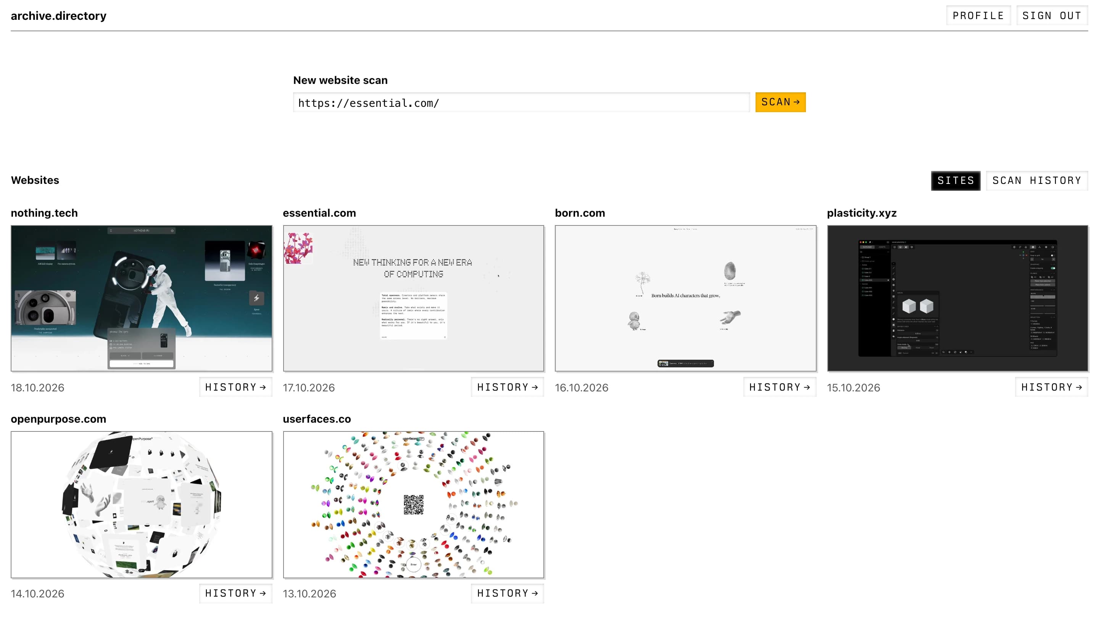The width and height of the screenshot is (1099, 618).
Task: Click the New website scan heading
Action: coord(340,80)
